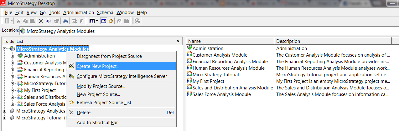Viewport: 399px width, 131px height.
Task: Open the New object dropdown arrow
Action: coord(12,21)
